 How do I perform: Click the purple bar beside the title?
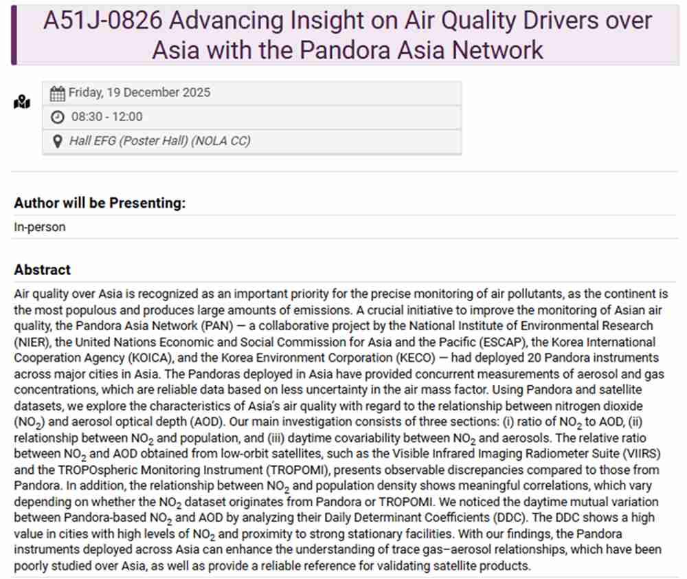(x=14, y=35)
